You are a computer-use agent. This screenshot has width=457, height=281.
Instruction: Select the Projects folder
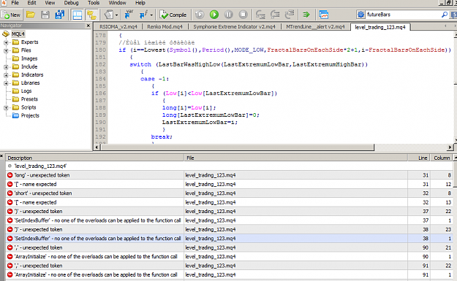click(x=30, y=115)
